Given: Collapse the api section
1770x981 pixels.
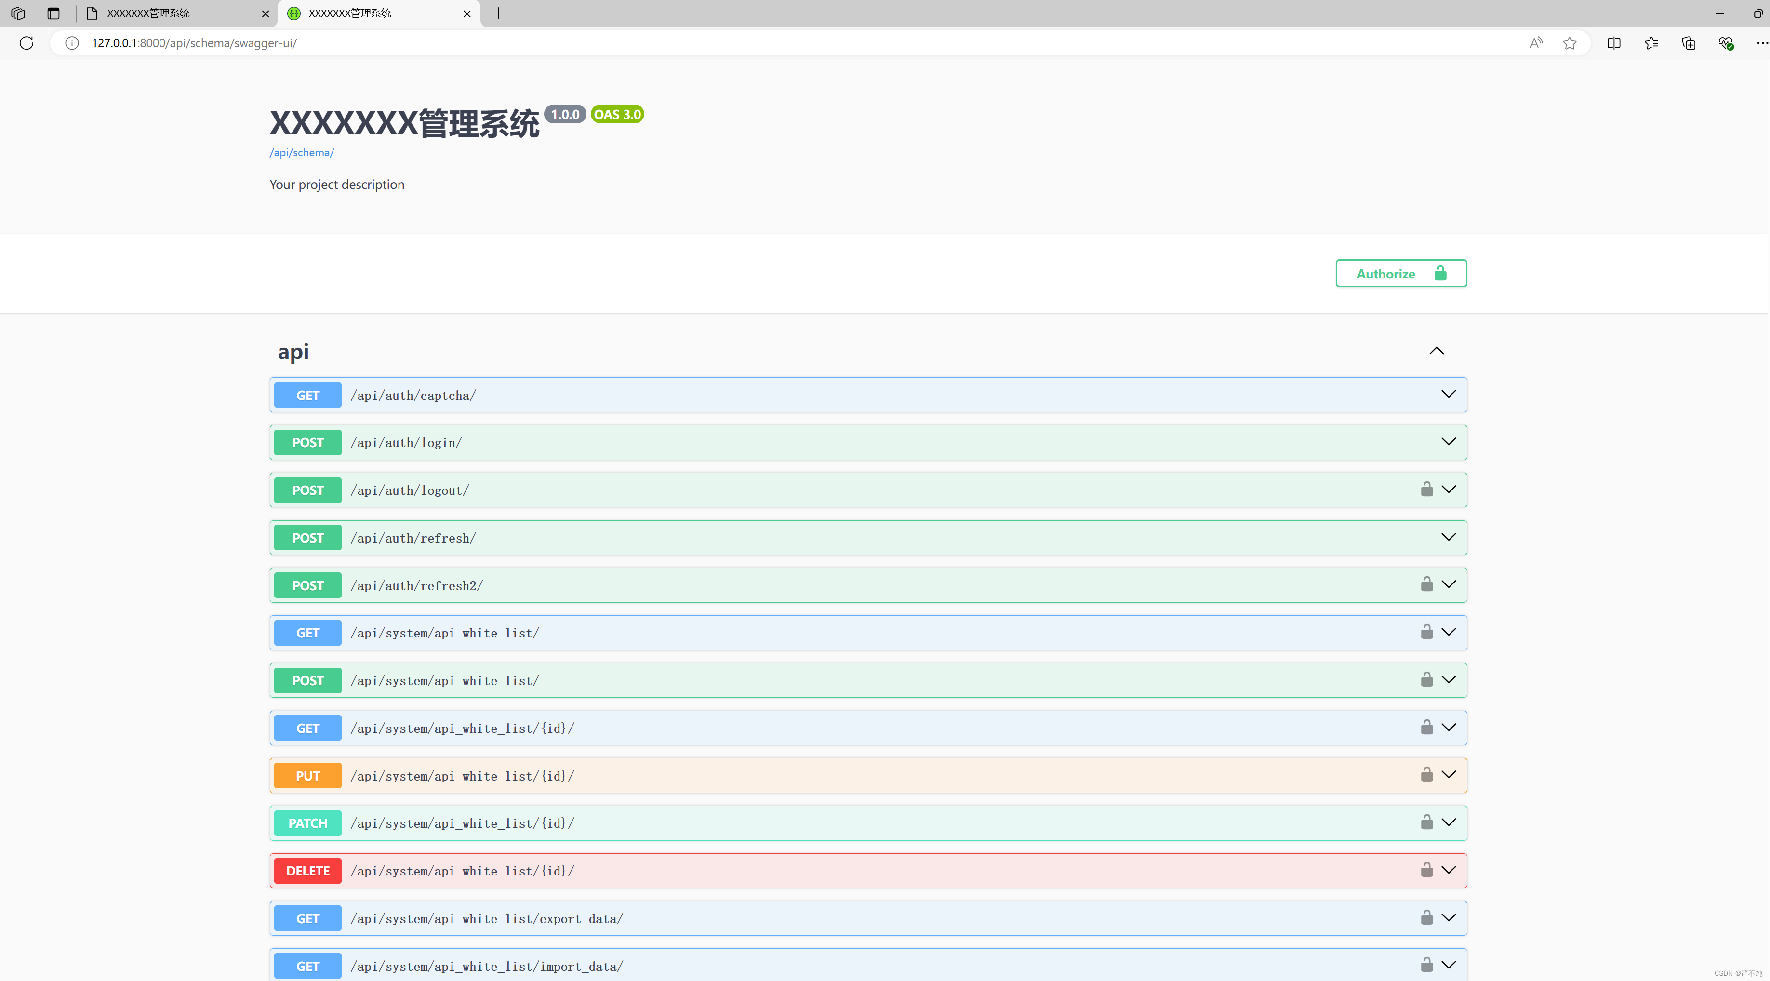Looking at the screenshot, I should click(1436, 351).
